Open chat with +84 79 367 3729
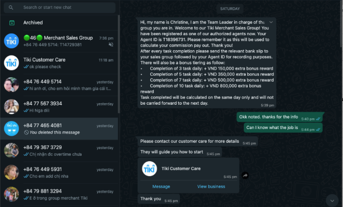 (x=59, y=151)
